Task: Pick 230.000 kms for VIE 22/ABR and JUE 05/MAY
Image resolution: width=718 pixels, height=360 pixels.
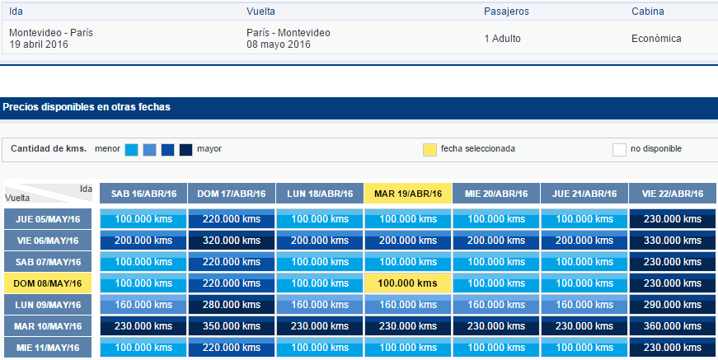Action: [672, 219]
